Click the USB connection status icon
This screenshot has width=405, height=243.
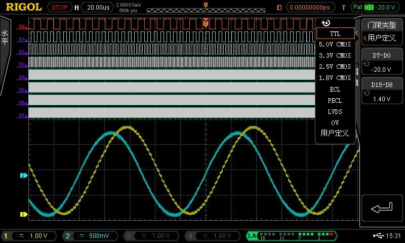(377, 236)
